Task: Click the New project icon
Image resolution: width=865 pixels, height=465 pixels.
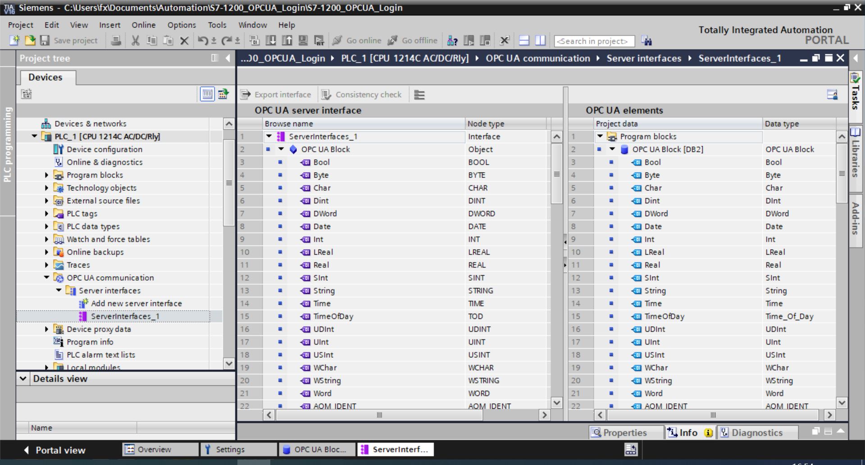Action: coord(14,41)
